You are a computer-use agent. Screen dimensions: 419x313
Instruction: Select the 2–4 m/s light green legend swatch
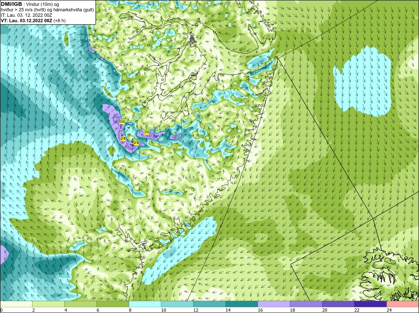click(48, 304)
